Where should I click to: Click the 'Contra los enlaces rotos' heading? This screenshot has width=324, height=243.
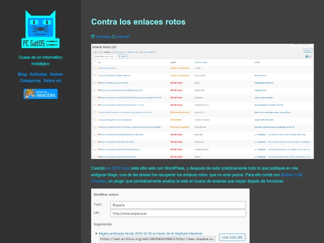138,22
